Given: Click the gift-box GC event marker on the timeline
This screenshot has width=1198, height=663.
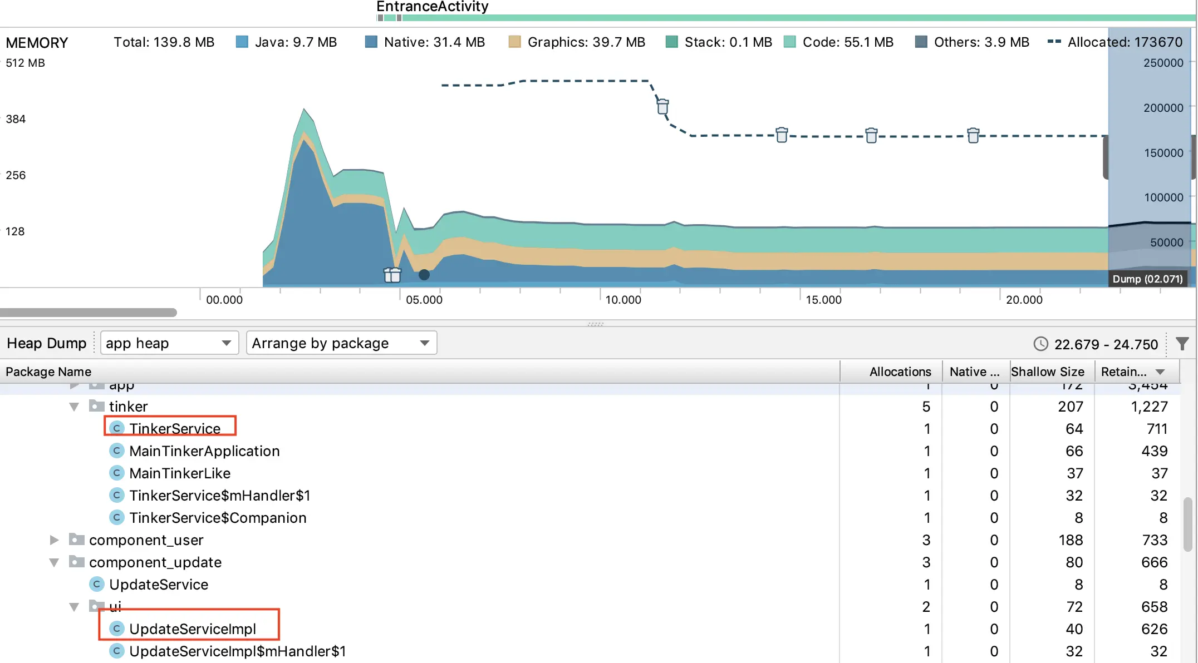Looking at the screenshot, I should pos(392,275).
